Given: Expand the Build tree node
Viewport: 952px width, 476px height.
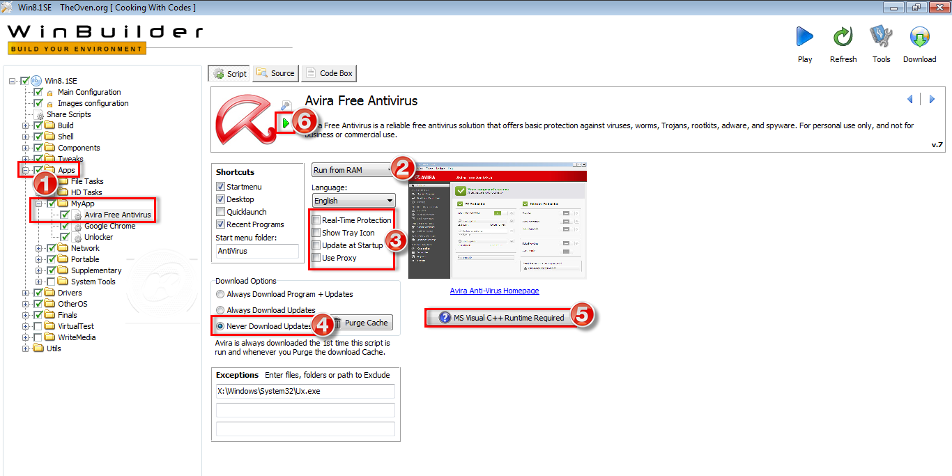Looking at the screenshot, I should tap(26, 125).
